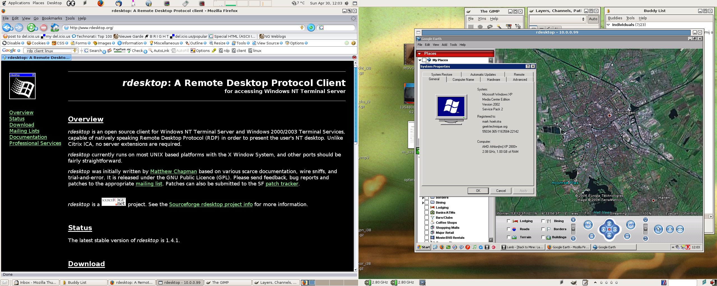Enable the Borders checkbox beside the flag icon
The height and width of the screenshot is (286, 717).
(x=543, y=229)
